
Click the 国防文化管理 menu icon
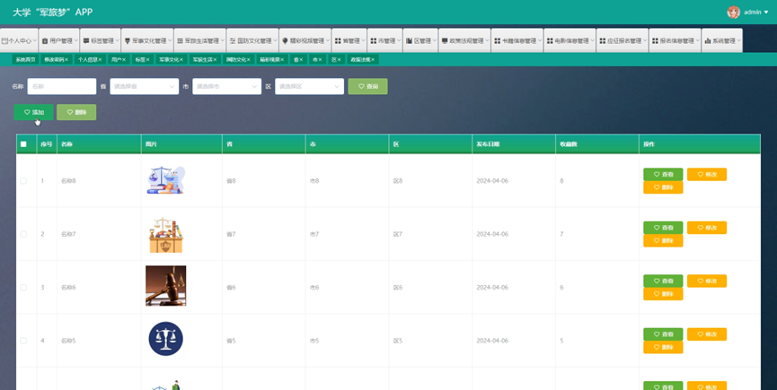pyautogui.click(x=233, y=41)
